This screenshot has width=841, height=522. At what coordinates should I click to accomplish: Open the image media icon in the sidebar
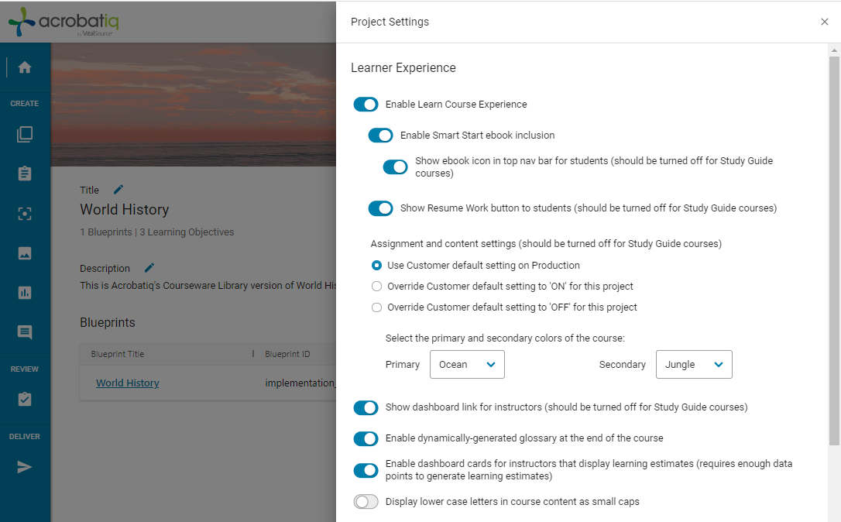(25, 253)
